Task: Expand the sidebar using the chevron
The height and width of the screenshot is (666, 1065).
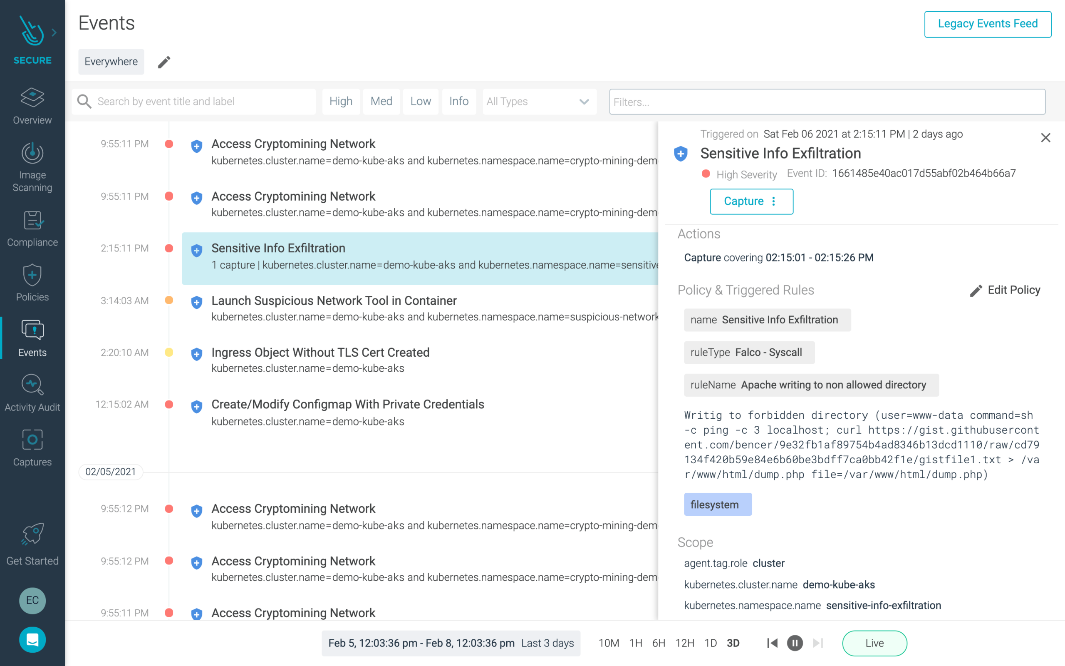Action: coord(54,32)
